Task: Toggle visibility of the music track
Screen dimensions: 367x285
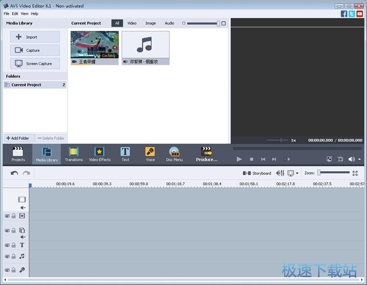Action: (x=7, y=257)
